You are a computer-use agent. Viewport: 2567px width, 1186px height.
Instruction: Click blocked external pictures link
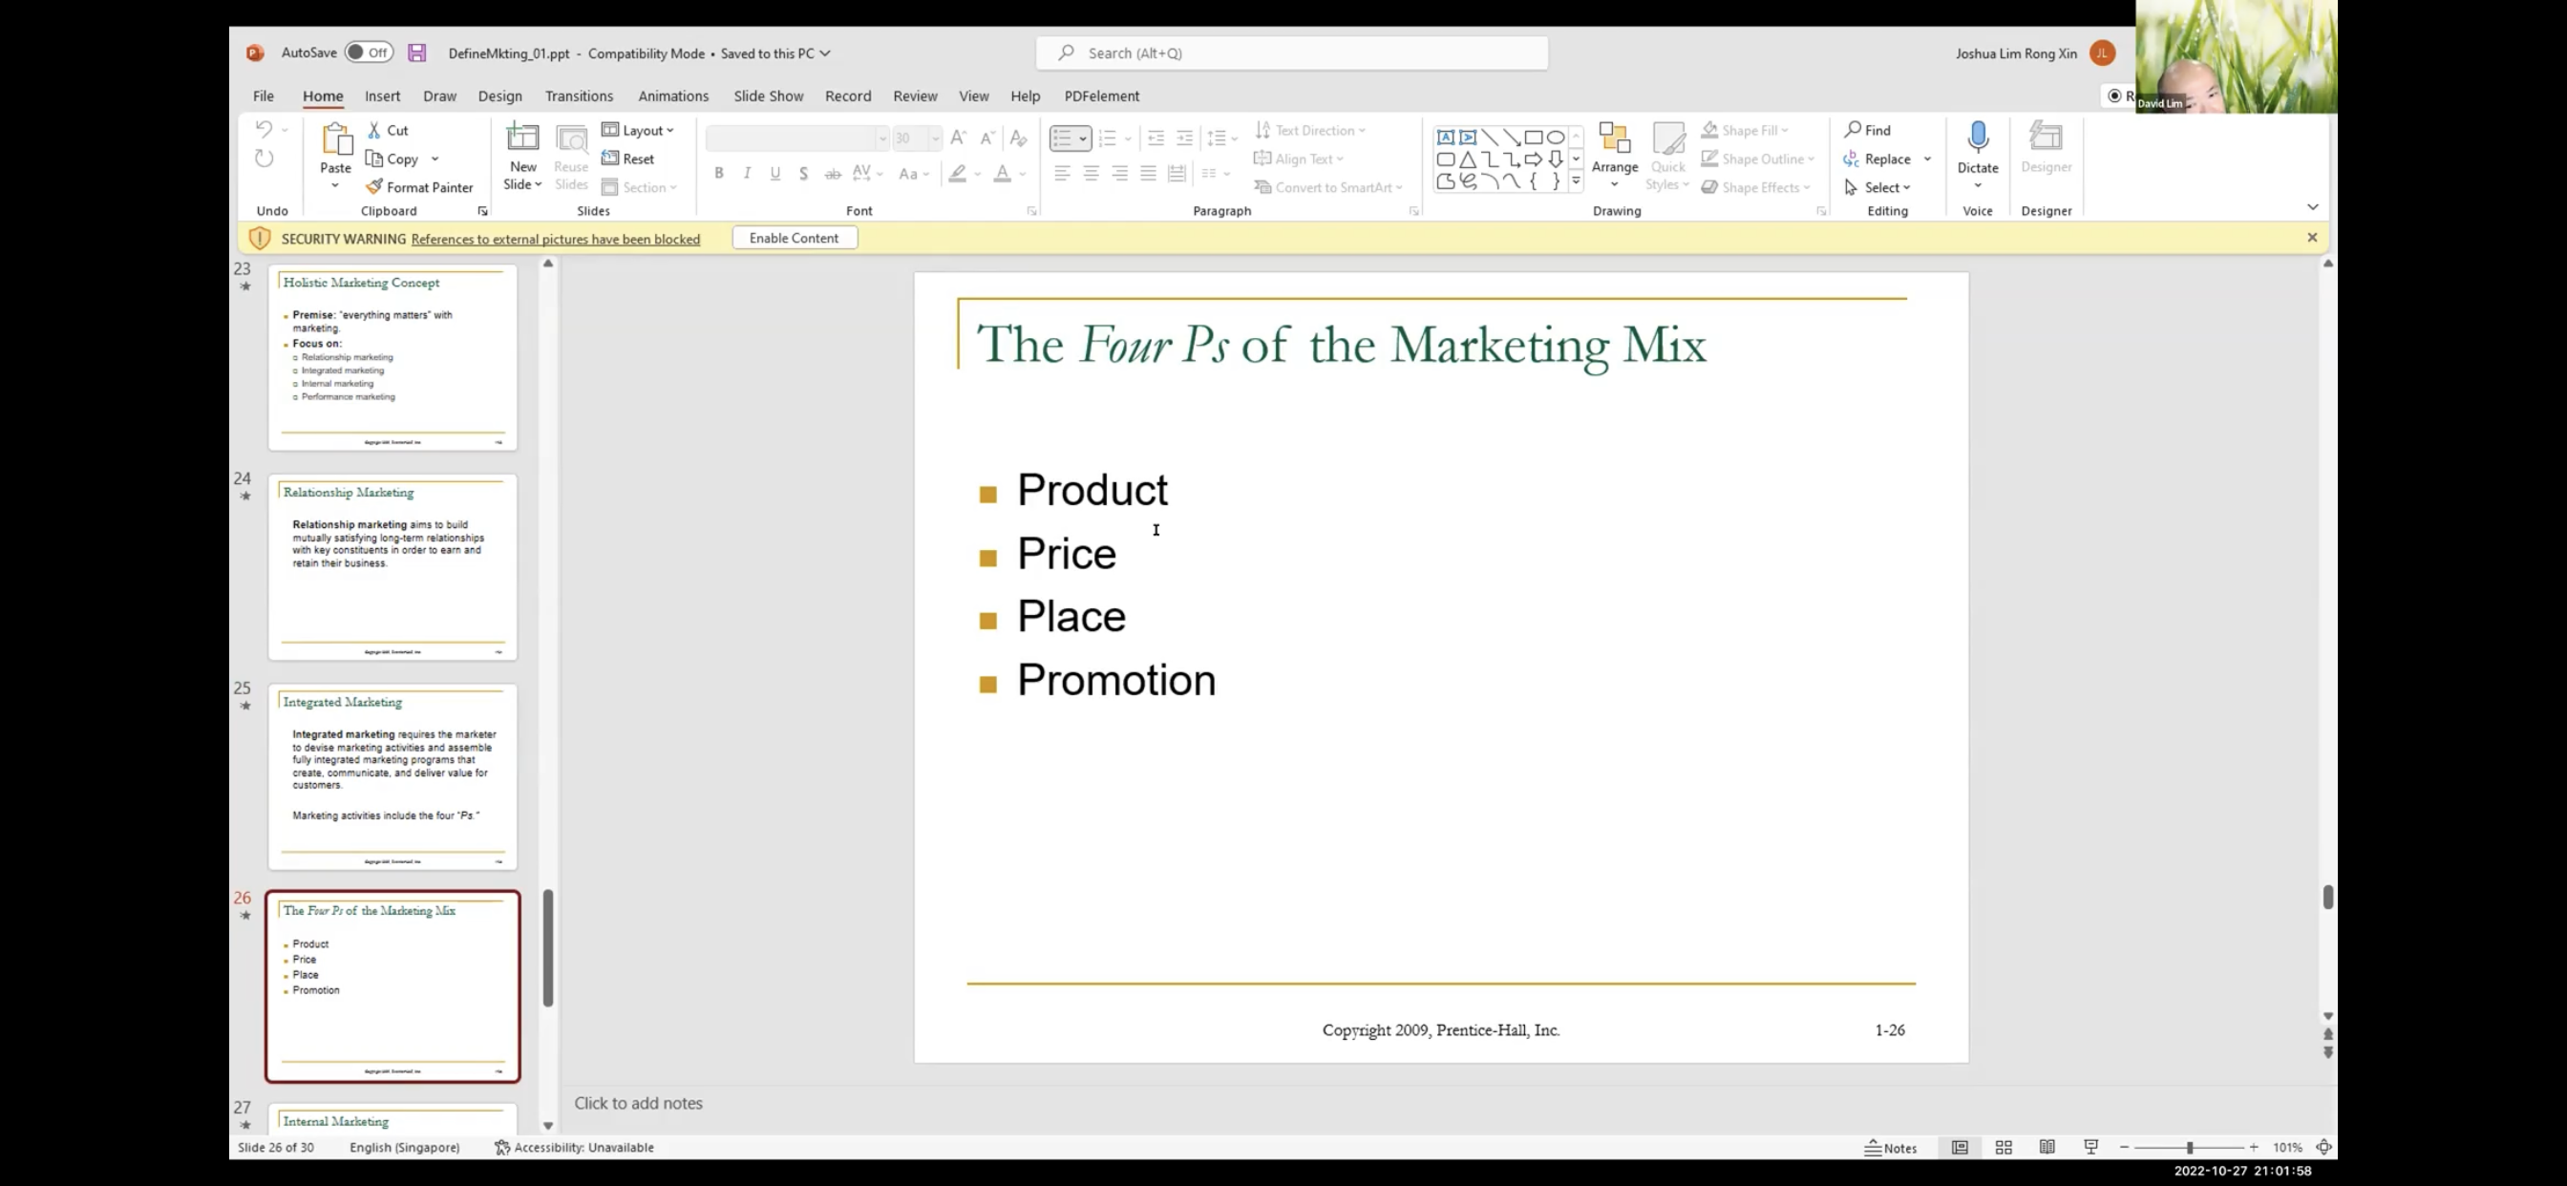click(555, 239)
